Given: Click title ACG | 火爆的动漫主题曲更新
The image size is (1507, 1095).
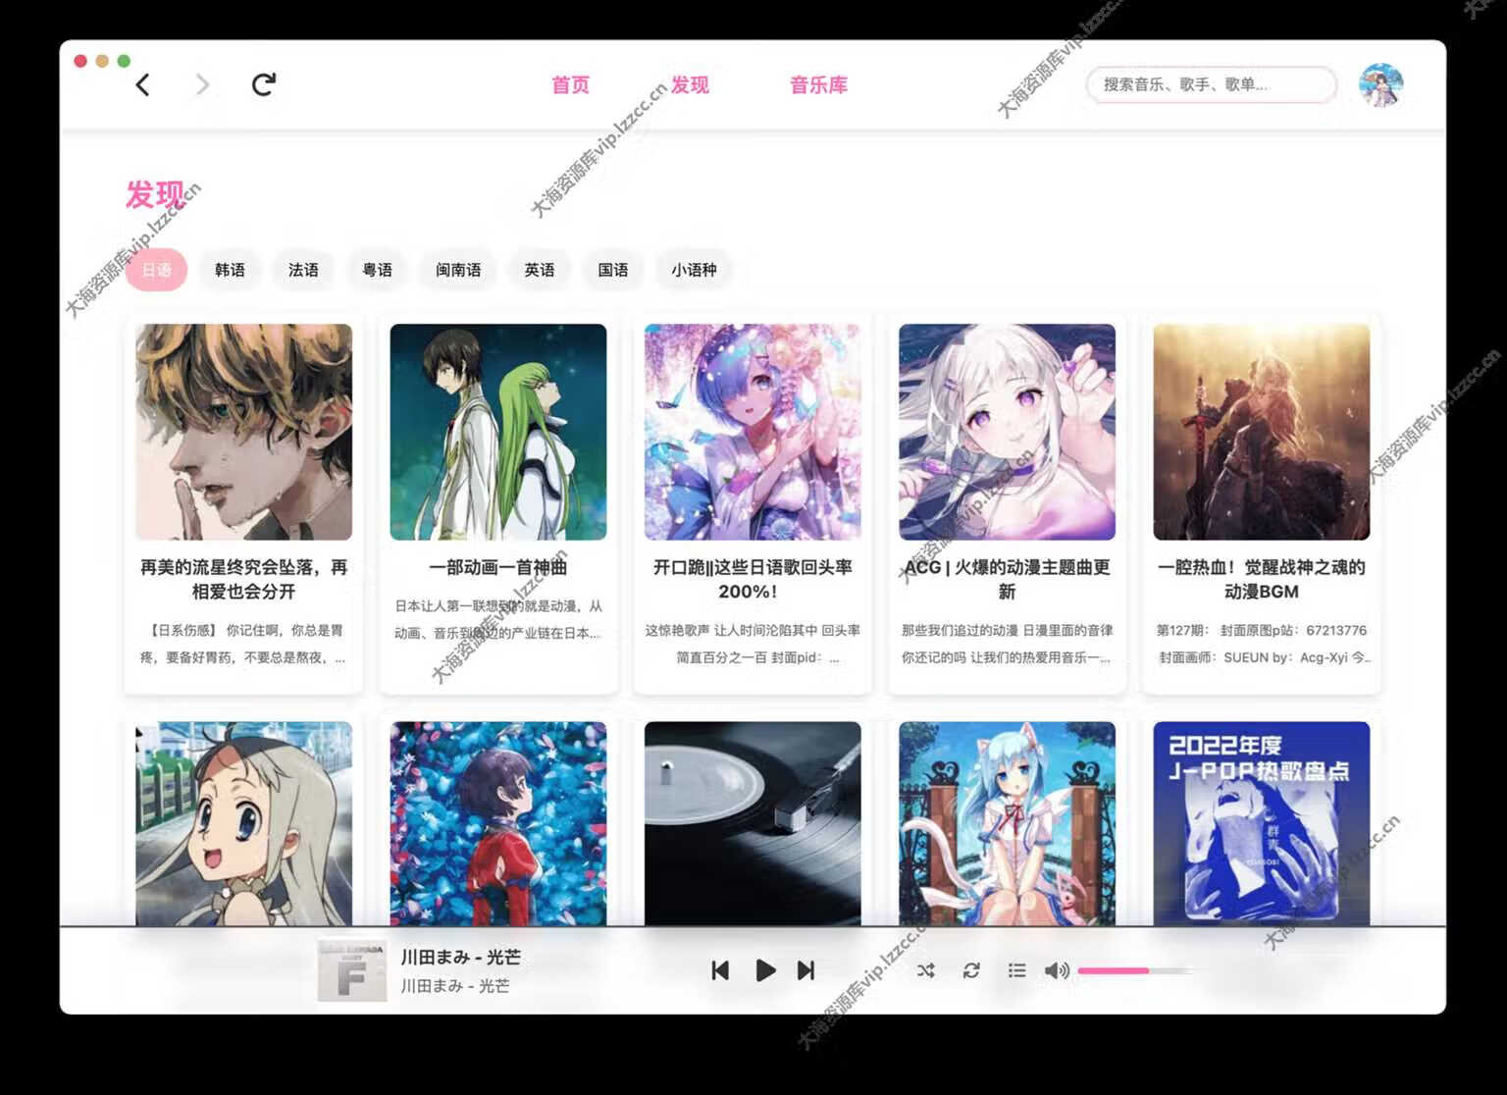Looking at the screenshot, I should point(1007,579).
